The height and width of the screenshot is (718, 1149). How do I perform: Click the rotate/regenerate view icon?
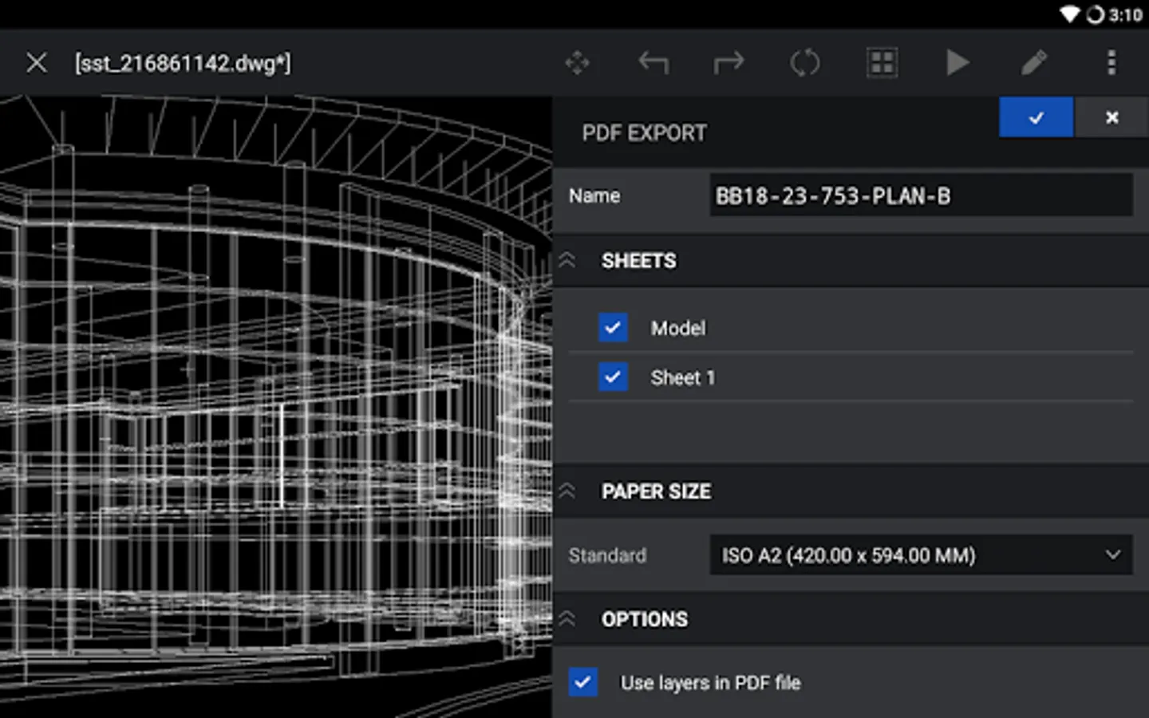[804, 63]
